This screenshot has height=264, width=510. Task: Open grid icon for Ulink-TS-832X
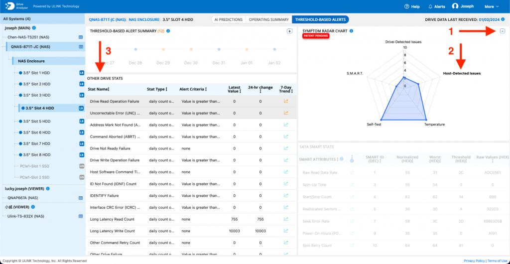[x=81, y=216]
